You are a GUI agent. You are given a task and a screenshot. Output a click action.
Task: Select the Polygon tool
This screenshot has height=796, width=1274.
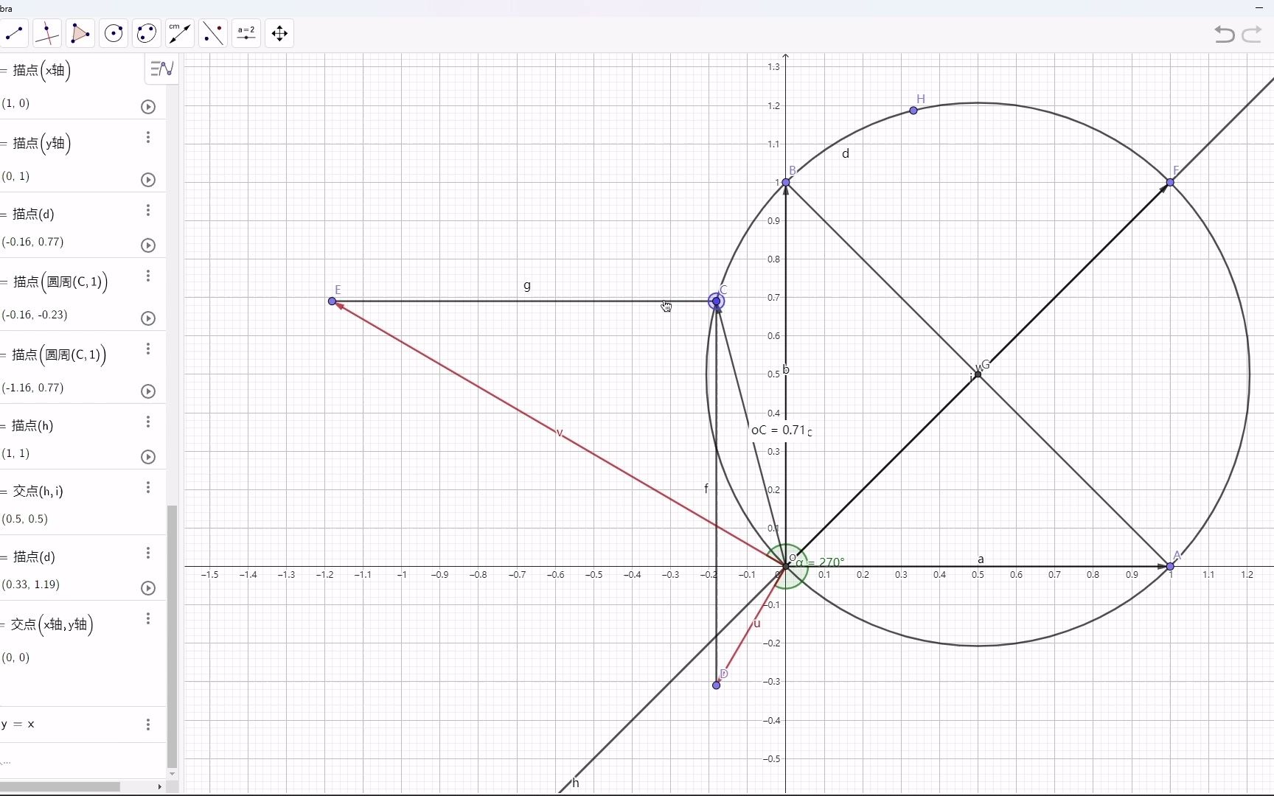80,33
